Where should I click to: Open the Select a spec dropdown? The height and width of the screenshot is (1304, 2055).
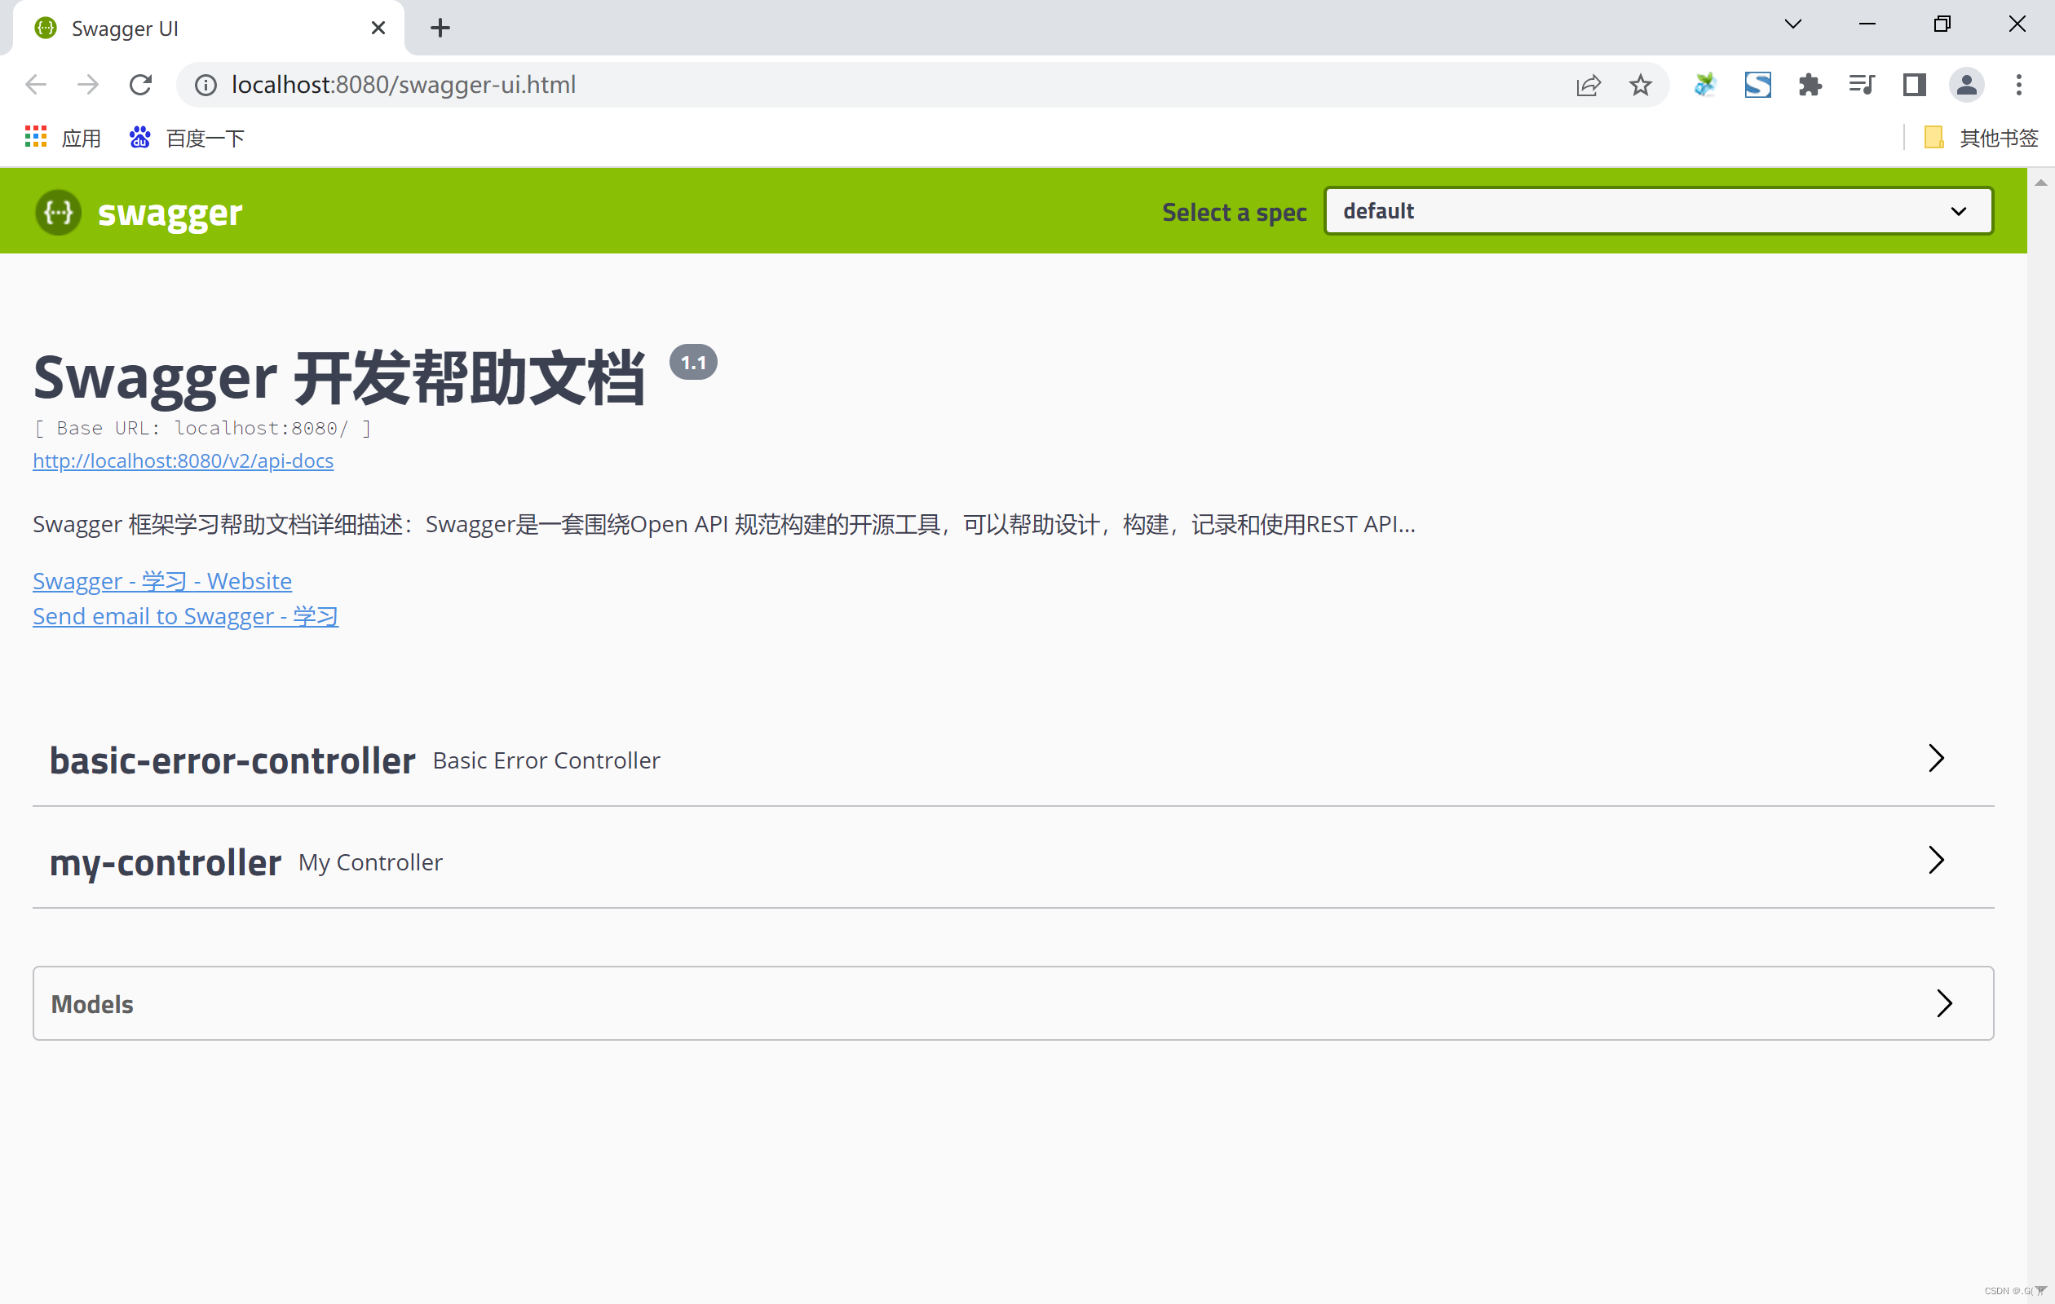point(1657,210)
